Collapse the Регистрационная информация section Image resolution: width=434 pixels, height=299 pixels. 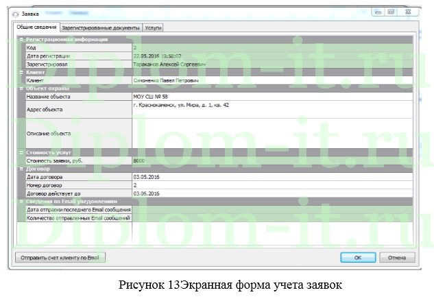click(x=21, y=40)
